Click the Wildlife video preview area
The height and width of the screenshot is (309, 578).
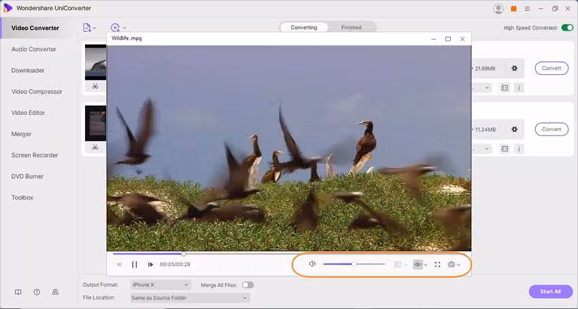(288, 148)
